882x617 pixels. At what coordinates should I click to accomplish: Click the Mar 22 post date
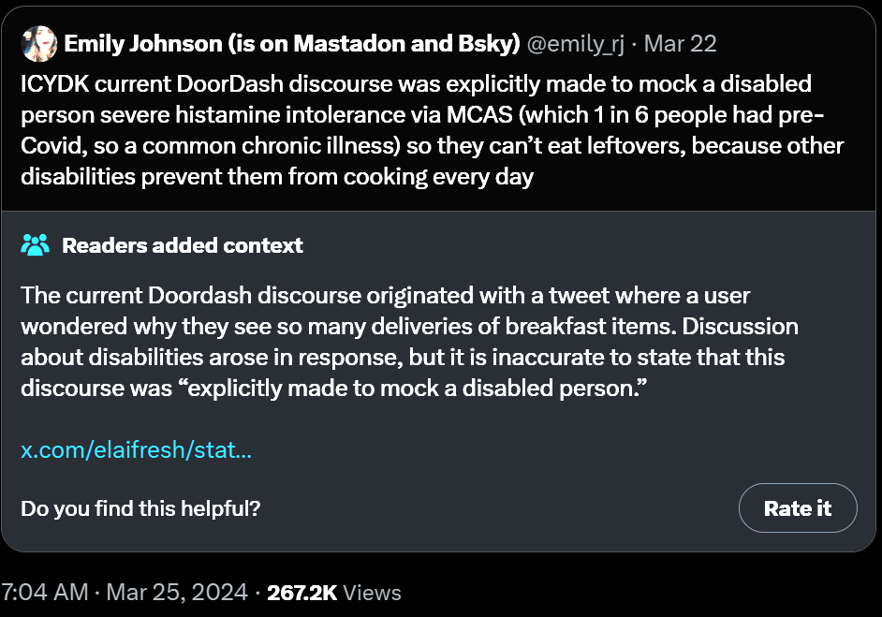click(x=680, y=44)
